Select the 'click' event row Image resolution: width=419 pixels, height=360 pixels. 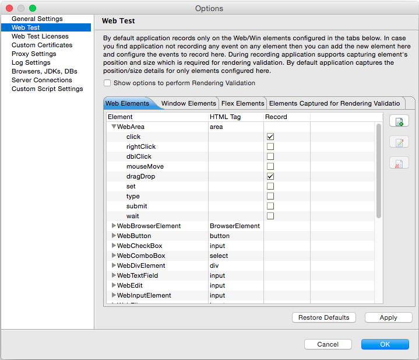(x=241, y=137)
